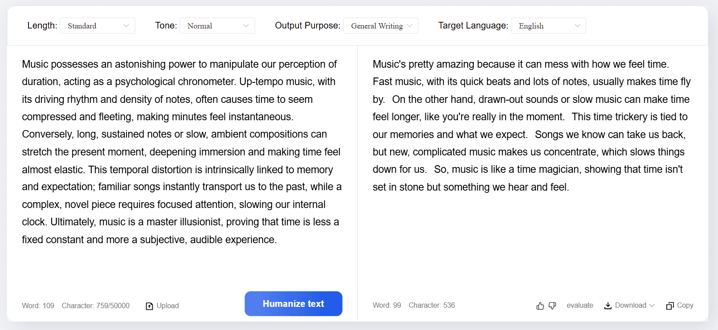The width and height of the screenshot is (718, 330).
Task: Expand the Output Purpose General Writing dropdown
Action: click(x=381, y=26)
